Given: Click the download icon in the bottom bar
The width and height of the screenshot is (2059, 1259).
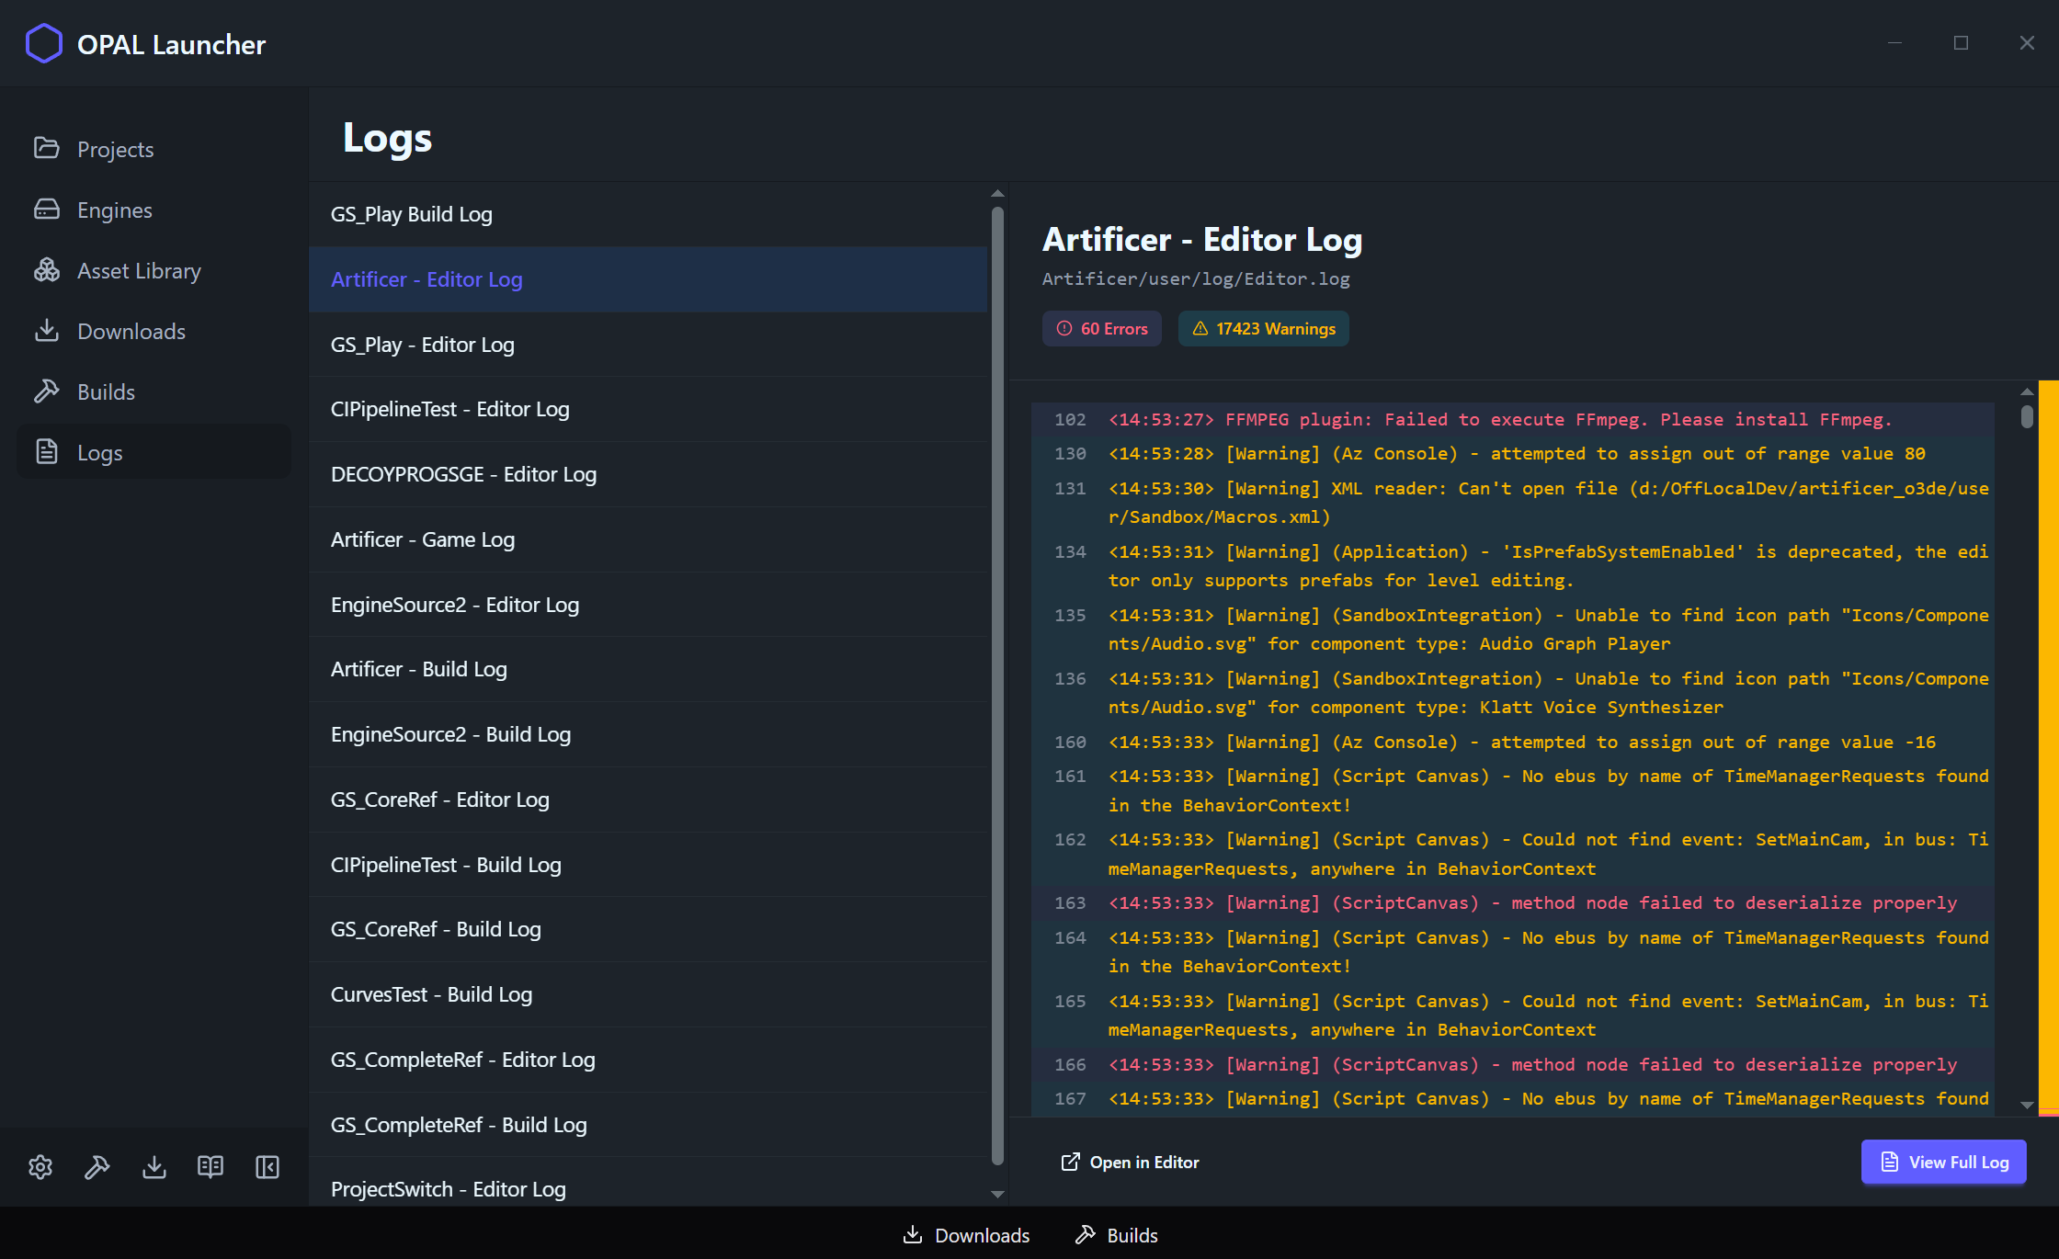Looking at the screenshot, I should [913, 1234].
